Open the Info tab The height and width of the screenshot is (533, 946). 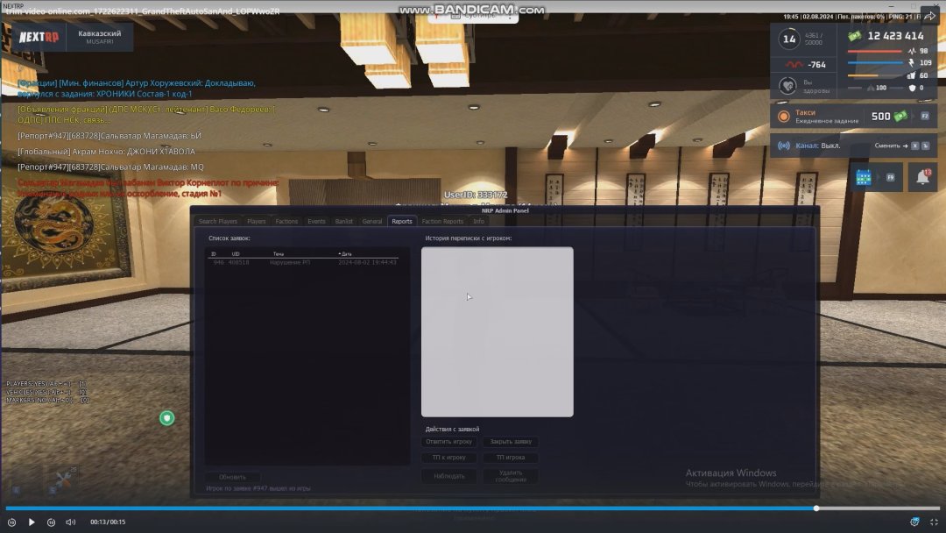(x=478, y=222)
